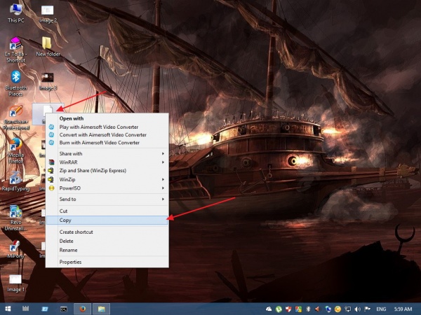
Task: Select the New folder desktop icon
Action: click(48, 45)
